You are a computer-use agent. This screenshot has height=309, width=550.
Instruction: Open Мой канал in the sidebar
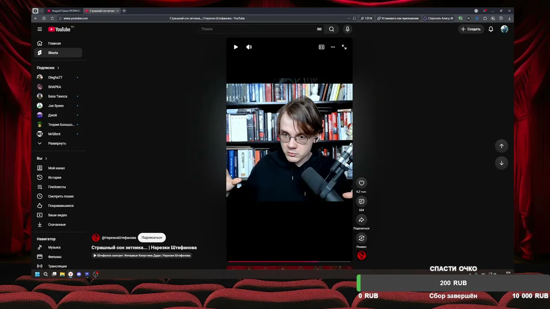[x=58, y=168]
